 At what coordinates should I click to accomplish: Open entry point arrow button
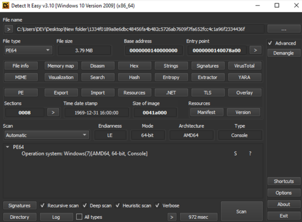tap(256, 50)
